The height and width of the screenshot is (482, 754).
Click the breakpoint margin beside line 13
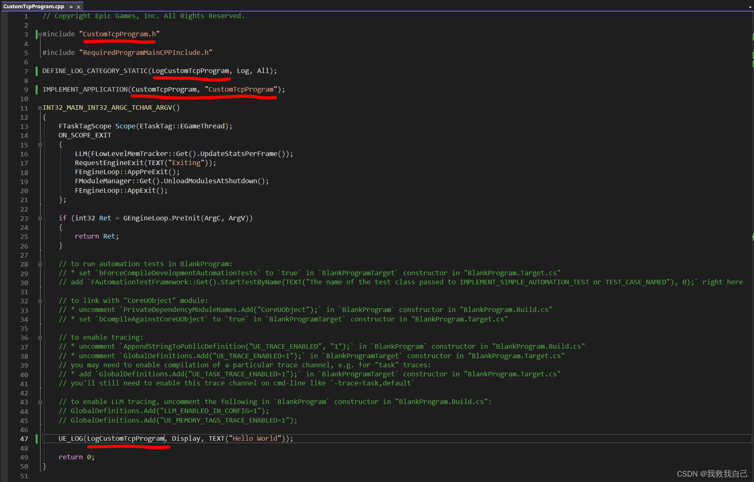(x=4, y=126)
